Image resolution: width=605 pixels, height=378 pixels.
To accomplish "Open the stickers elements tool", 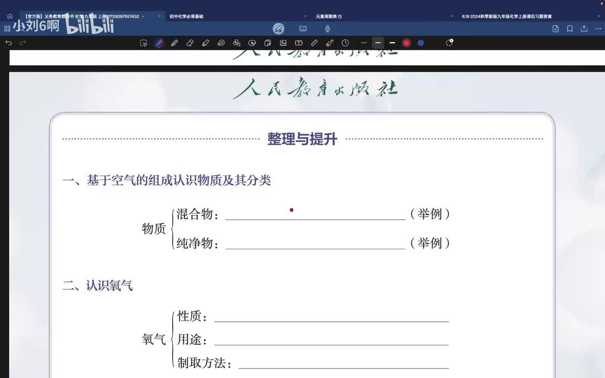I will [x=252, y=43].
